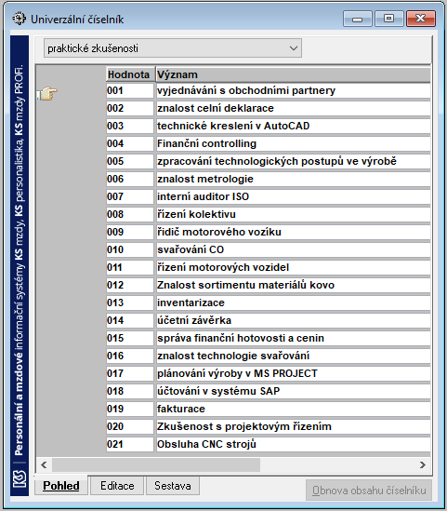Select 'fakturace' cell
This screenshot has width=447, height=511.
pyautogui.click(x=293, y=409)
